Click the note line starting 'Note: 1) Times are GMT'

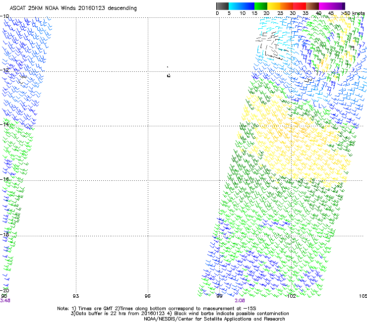(x=157, y=309)
